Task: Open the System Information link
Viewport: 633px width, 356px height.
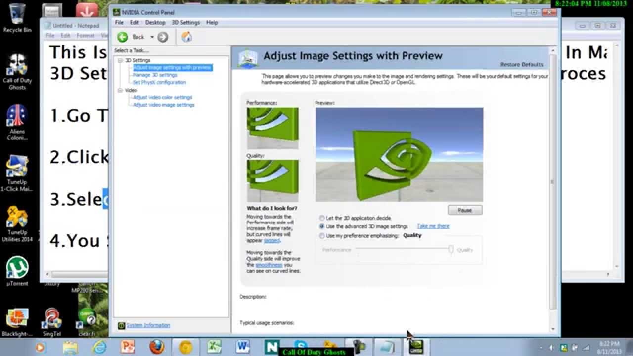Action: [x=148, y=325]
